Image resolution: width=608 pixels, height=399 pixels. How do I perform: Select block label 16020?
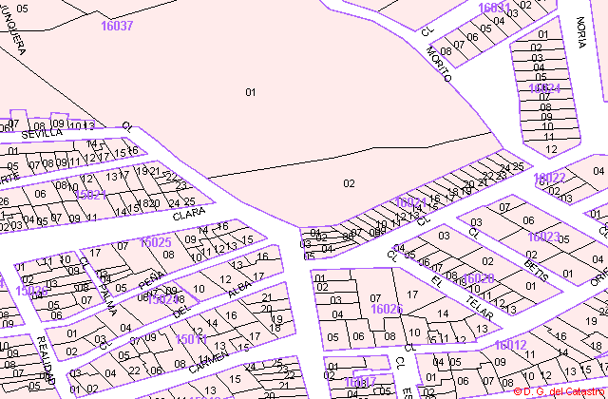pyautogui.click(x=479, y=278)
